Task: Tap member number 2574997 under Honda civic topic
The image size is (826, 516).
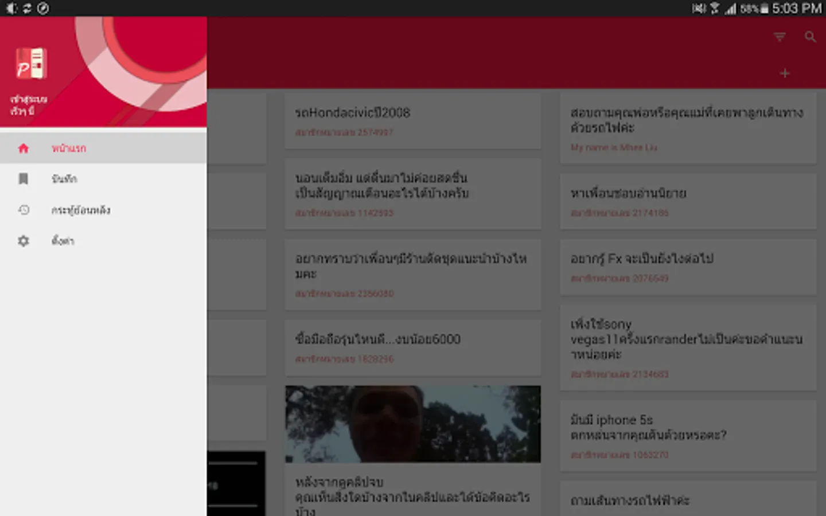Action: coord(344,132)
